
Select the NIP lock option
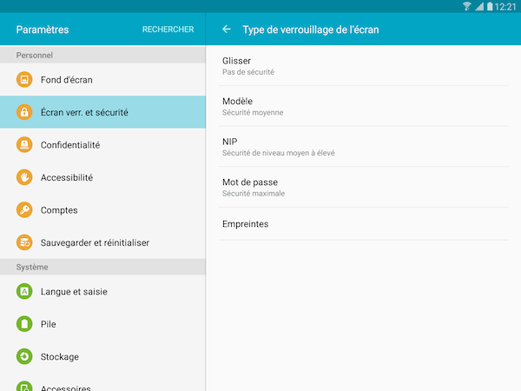click(x=364, y=147)
